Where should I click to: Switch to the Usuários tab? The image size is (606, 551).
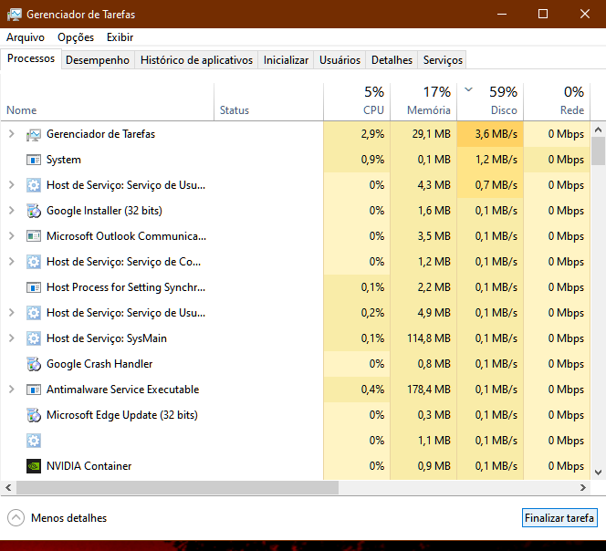coord(340,60)
